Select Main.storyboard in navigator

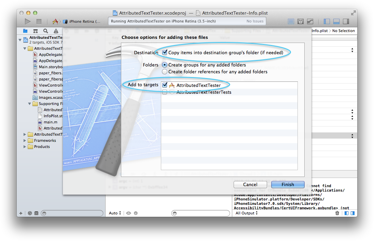click(x=48, y=67)
